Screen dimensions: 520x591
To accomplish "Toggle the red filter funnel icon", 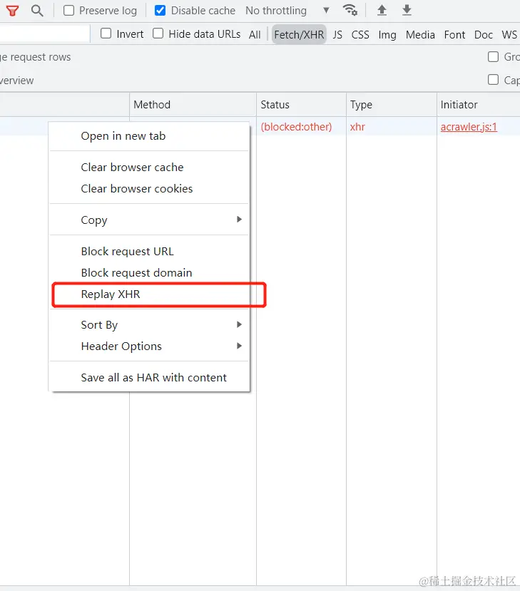I will point(12,11).
